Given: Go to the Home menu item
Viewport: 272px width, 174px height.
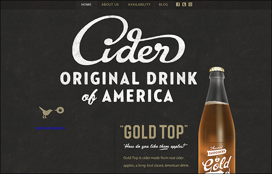Looking at the screenshot, I should pyautogui.click(x=86, y=5).
